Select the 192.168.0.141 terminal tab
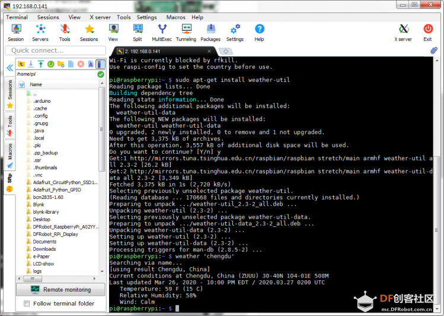444x316 pixels. pyautogui.click(x=163, y=51)
